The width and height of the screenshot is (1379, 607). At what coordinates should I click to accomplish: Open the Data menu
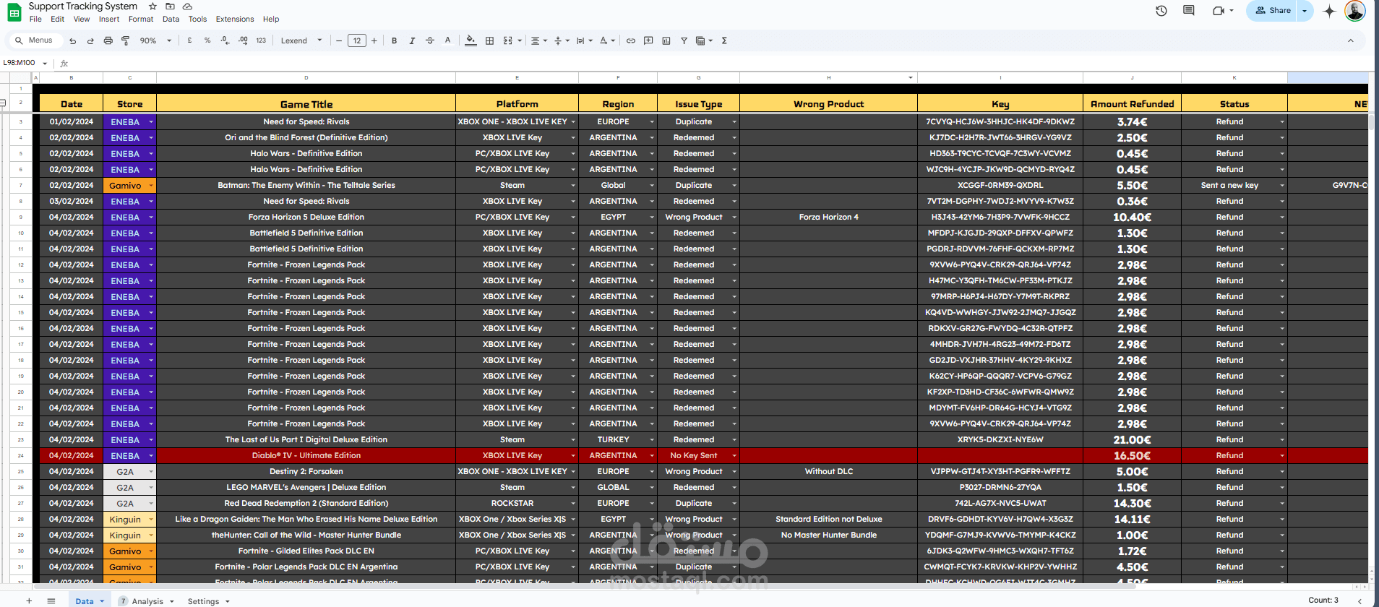[x=171, y=20]
